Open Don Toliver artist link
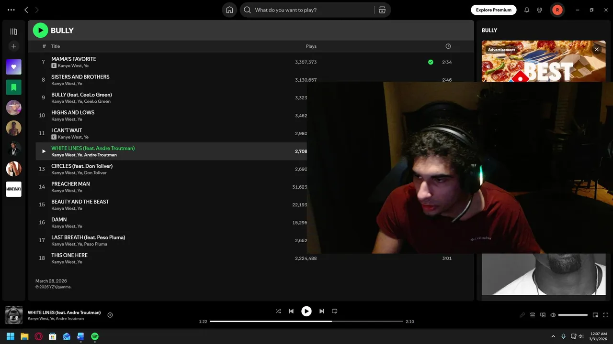The height and width of the screenshot is (344, 613). point(95,172)
